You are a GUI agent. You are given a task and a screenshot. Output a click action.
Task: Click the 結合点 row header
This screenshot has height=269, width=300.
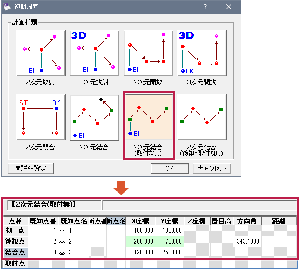point(16,252)
